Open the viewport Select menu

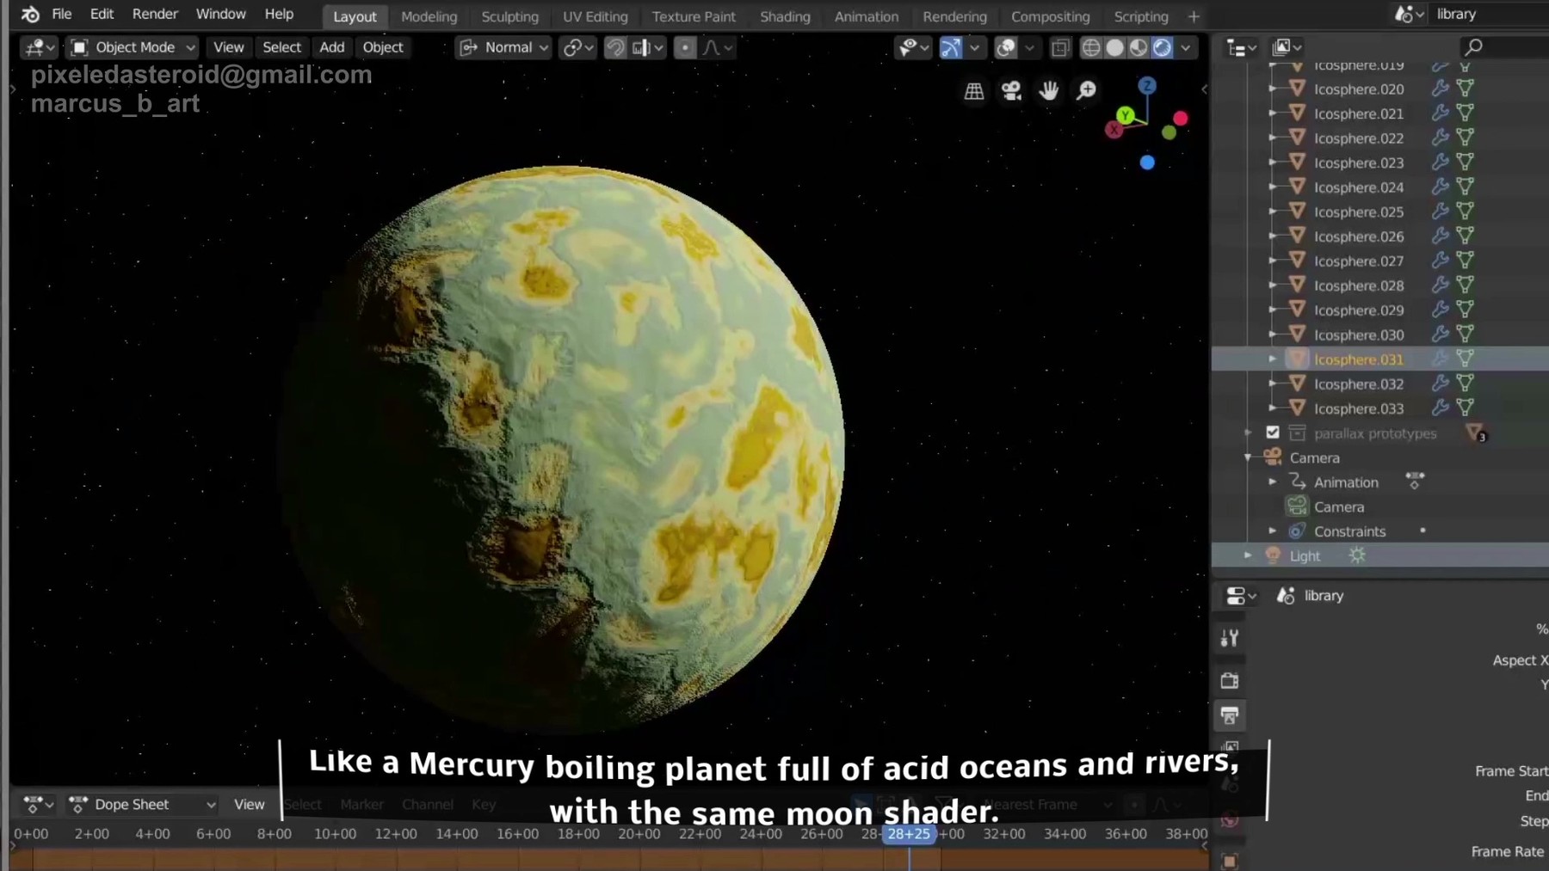point(281,47)
